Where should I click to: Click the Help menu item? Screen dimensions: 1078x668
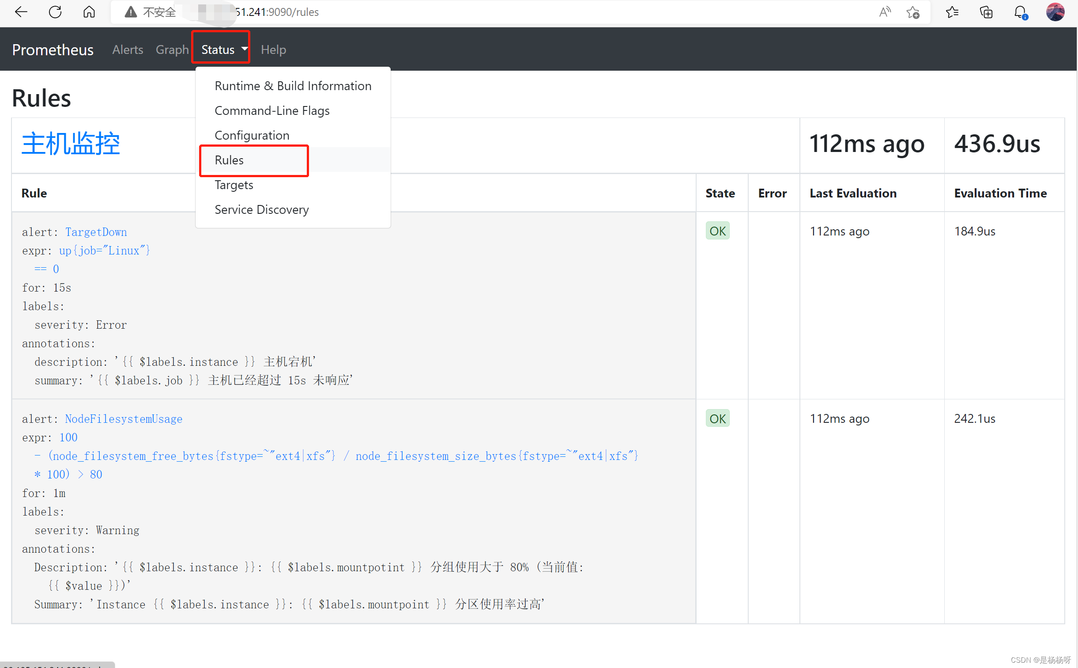pyautogui.click(x=273, y=49)
